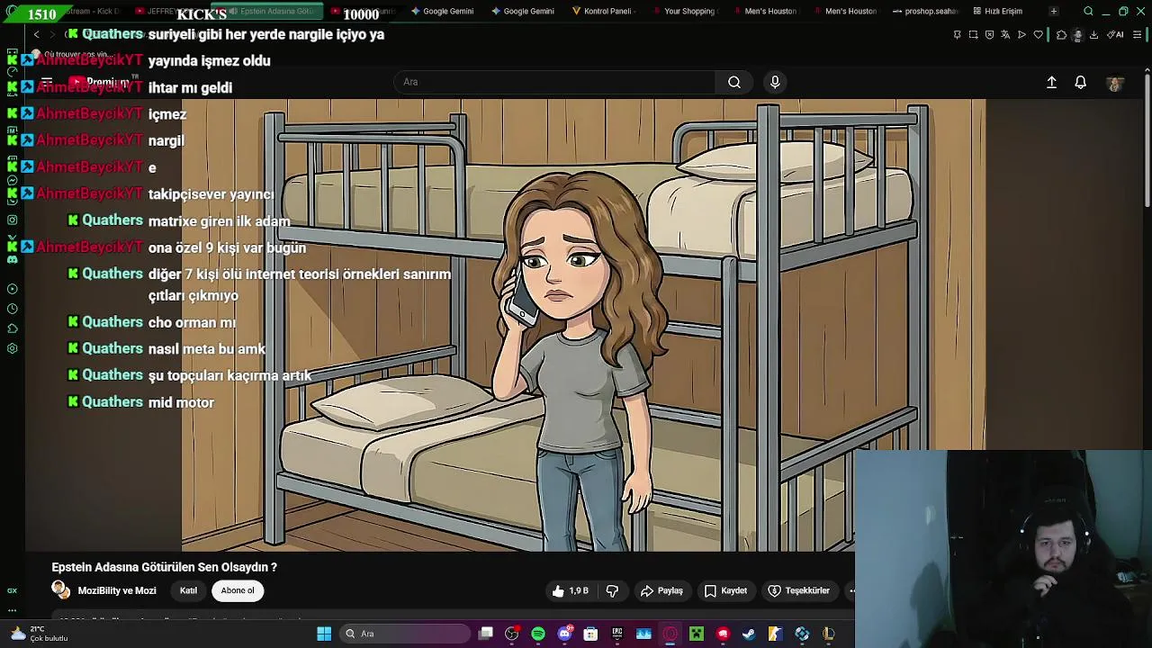Image resolution: width=1152 pixels, height=648 pixels.
Task: Switch to the Hızlı Erişim tab
Action: (x=997, y=11)
